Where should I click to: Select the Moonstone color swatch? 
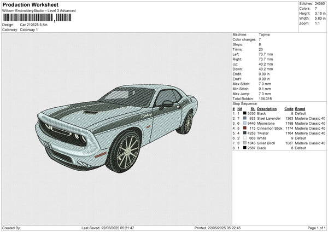(x=244, y=123)
